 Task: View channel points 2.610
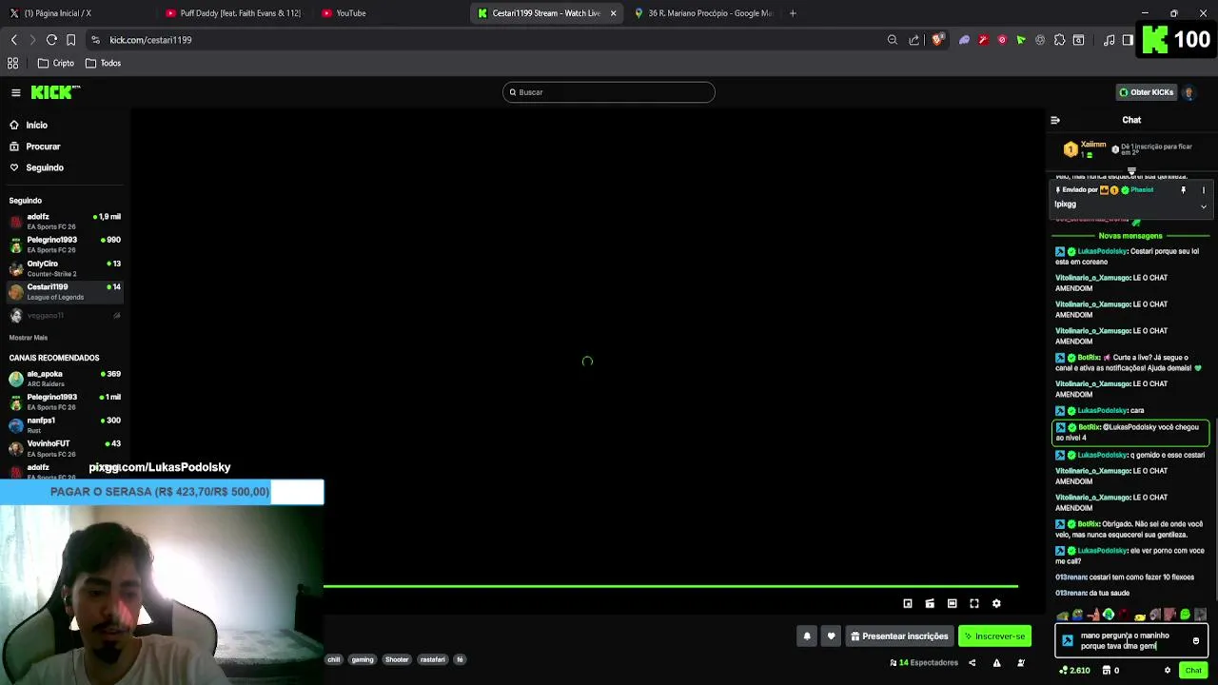(1075, 671)
